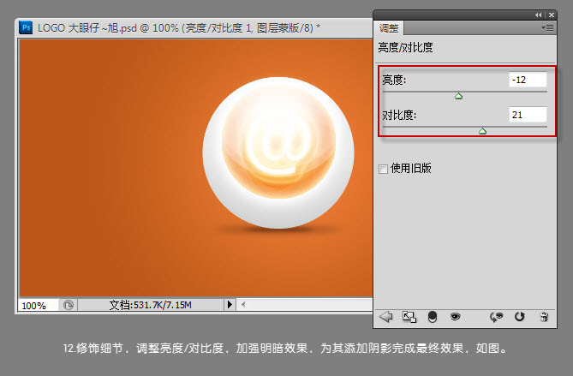
Task: Click the glowing orb on canvas
Action: point(278,152)
